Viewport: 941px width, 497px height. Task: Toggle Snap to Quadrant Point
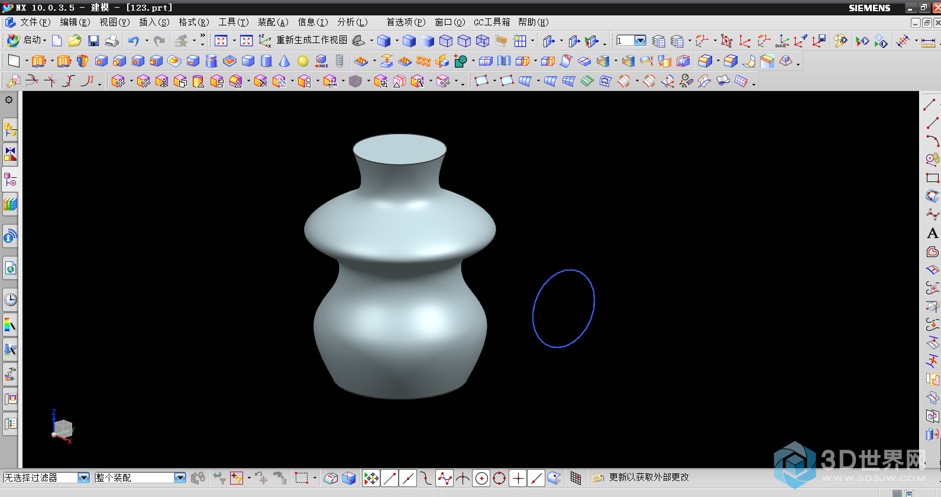point(499,478)
